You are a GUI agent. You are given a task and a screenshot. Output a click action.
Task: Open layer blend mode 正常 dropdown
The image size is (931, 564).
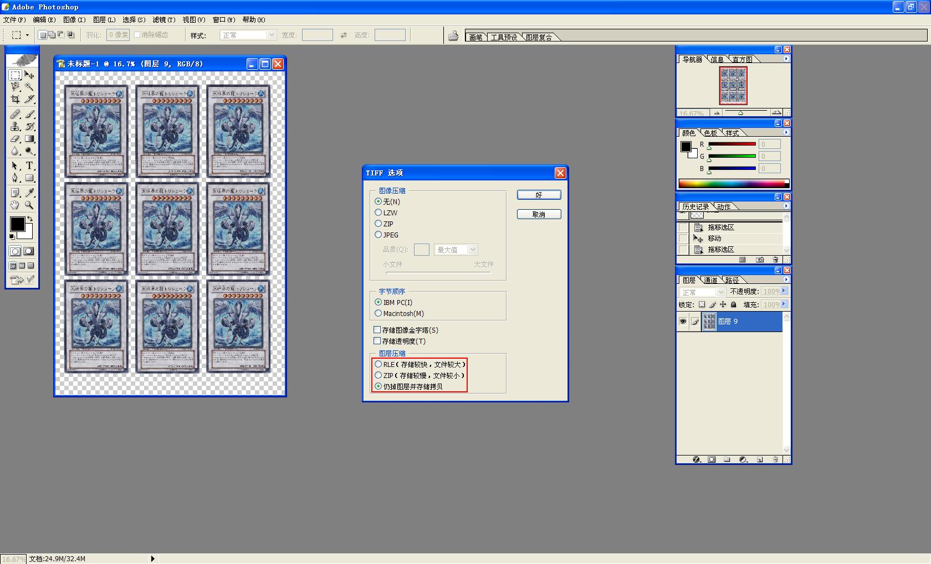coord(702,292)
